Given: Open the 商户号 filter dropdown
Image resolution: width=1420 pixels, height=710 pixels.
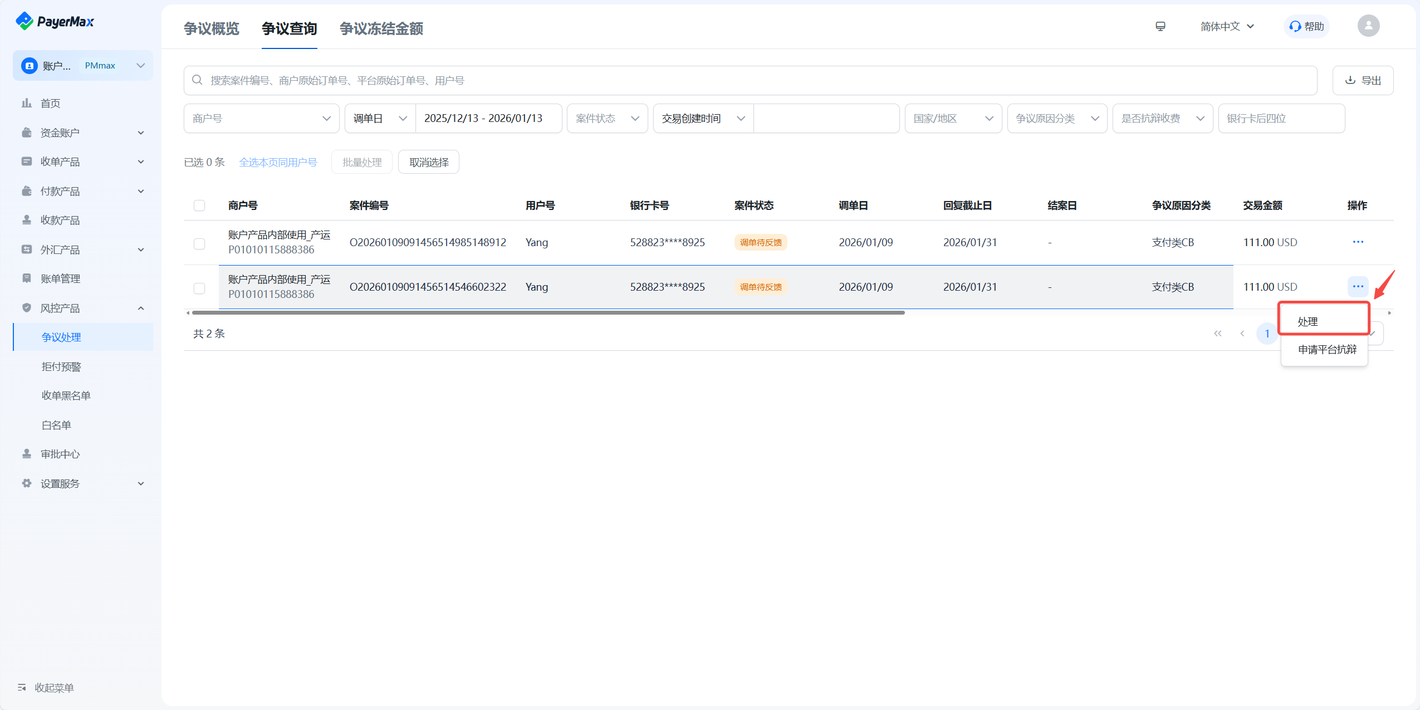Looking at the screenshot, I should (262, 119).
